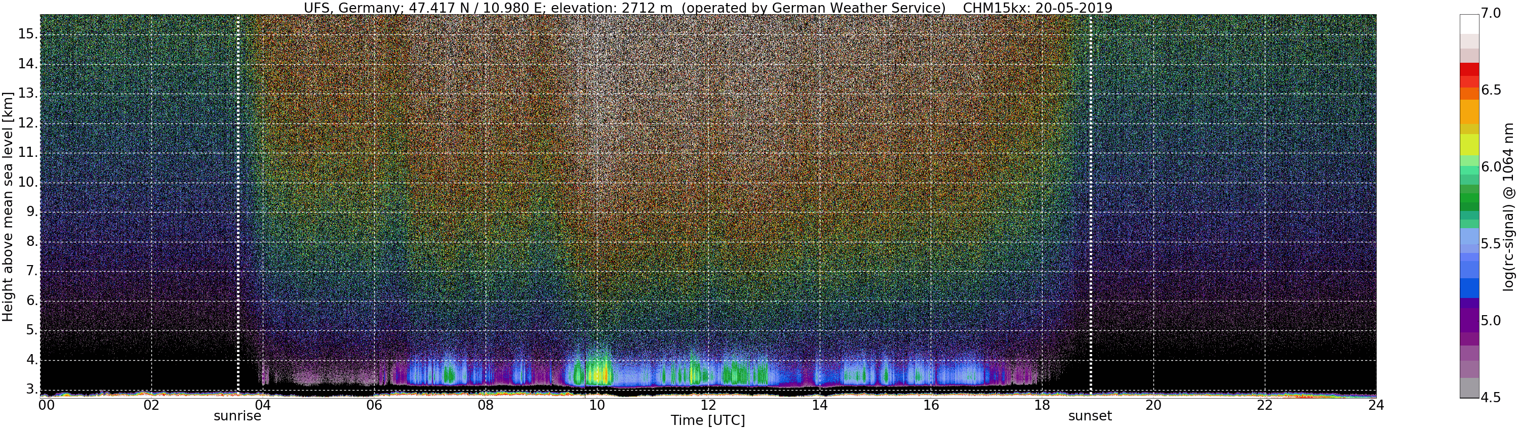Screen dimensions: 1519x430
Task: Click the dark green swatch on the colorbar
Action: coord(1469,206)
